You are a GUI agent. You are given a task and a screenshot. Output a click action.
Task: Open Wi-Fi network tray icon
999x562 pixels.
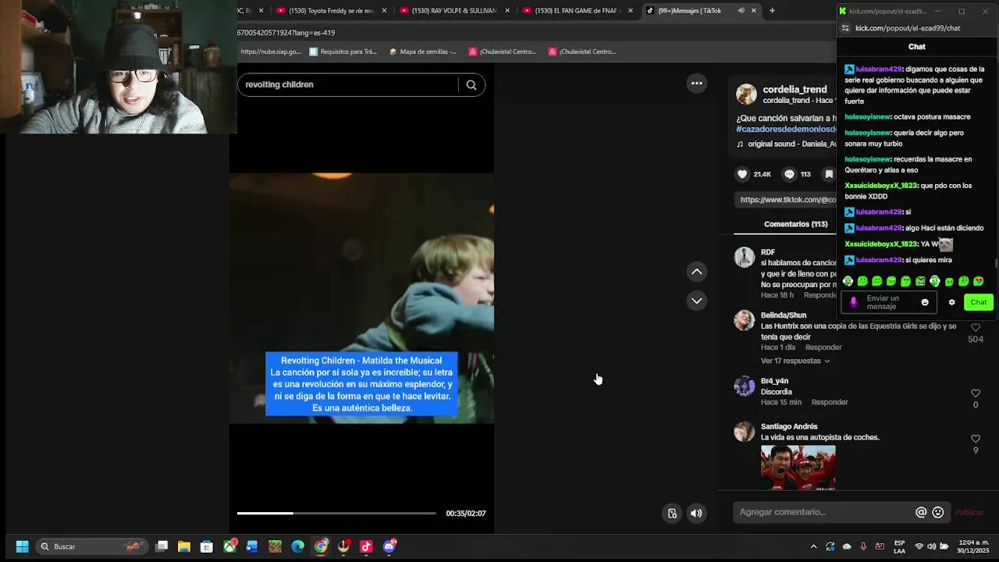coord(919,546)
